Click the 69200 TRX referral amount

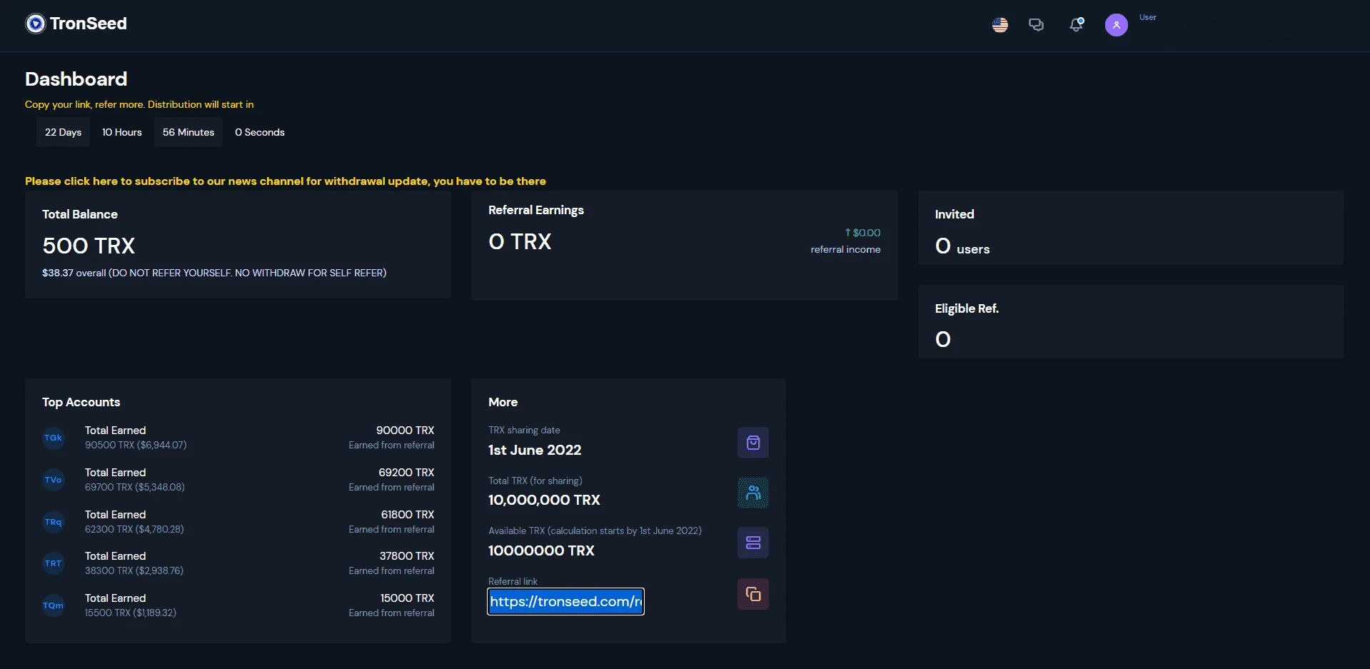click(406, 473)
